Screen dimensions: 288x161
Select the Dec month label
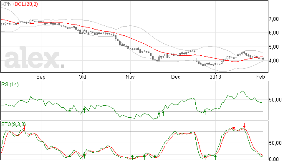(x=176, y=77)
